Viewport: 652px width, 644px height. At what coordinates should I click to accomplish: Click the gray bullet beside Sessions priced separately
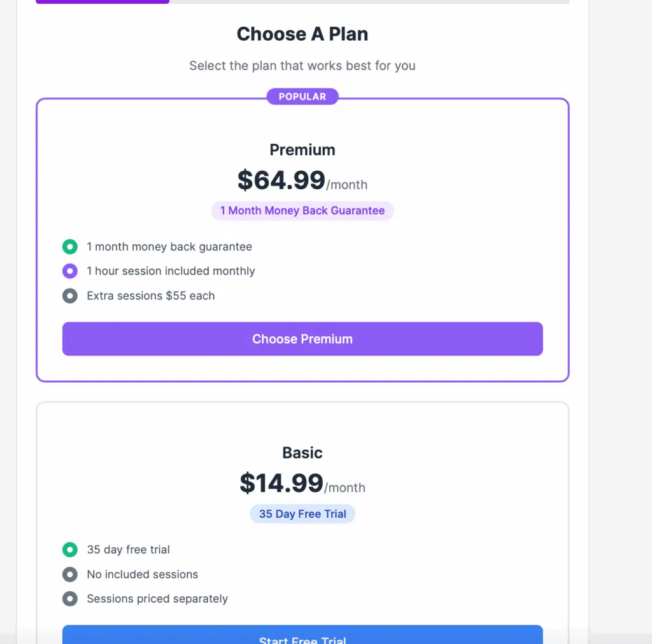(x=70, y=599)
